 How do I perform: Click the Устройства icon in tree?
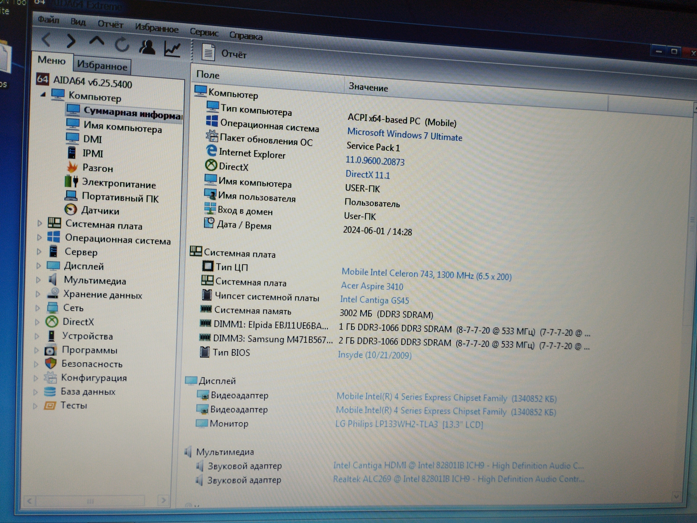52,336
